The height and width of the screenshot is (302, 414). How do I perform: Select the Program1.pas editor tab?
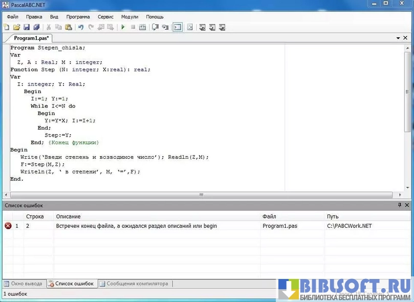[x=30, y=38]
